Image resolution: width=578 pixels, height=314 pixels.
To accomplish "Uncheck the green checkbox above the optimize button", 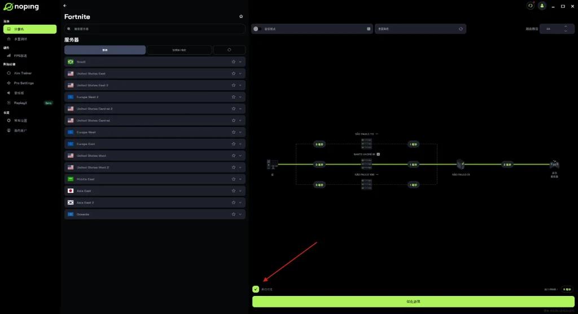I will (x=256, y=289).
